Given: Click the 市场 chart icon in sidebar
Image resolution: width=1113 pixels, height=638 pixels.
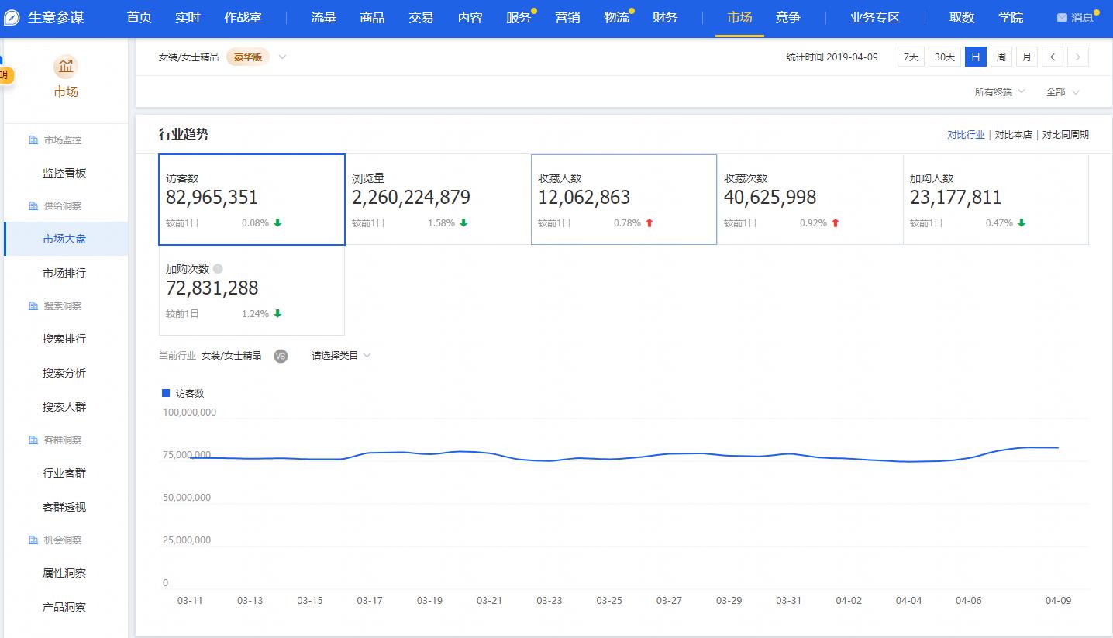Looking at the screenshot, I should tap(66, 67).
